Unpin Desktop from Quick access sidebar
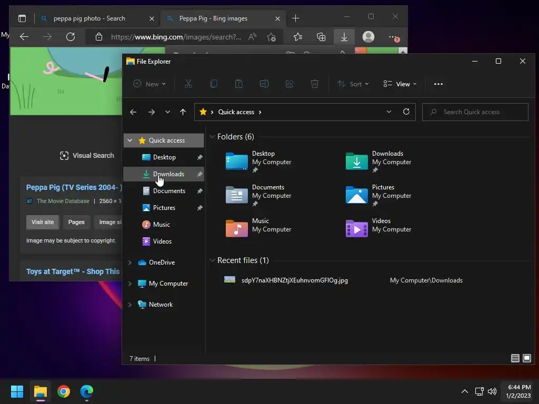The image size is (539, 404). tap(199, 157)
